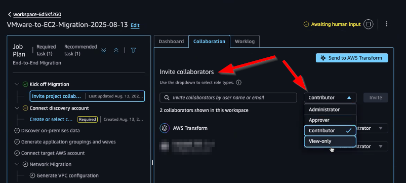Click the AWS Transform avatar icon

point(165,128)
